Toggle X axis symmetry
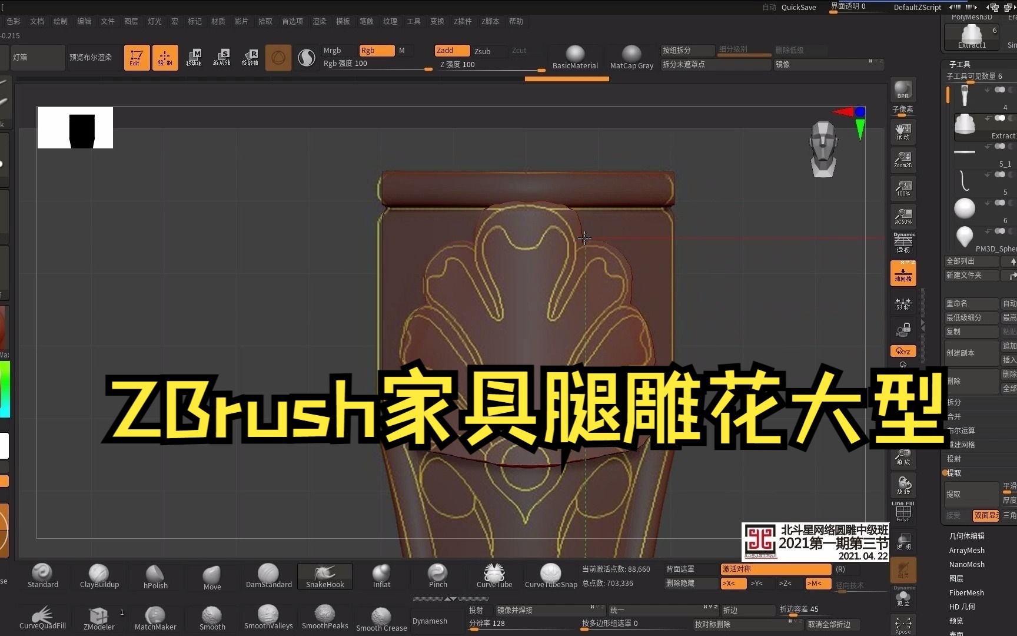 click(733, 584)
